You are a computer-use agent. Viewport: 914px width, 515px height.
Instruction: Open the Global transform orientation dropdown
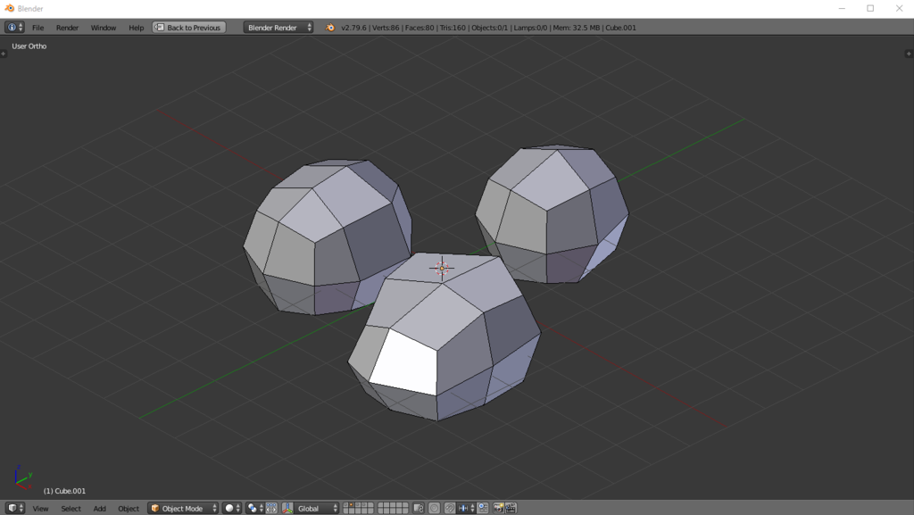(316, 508)
